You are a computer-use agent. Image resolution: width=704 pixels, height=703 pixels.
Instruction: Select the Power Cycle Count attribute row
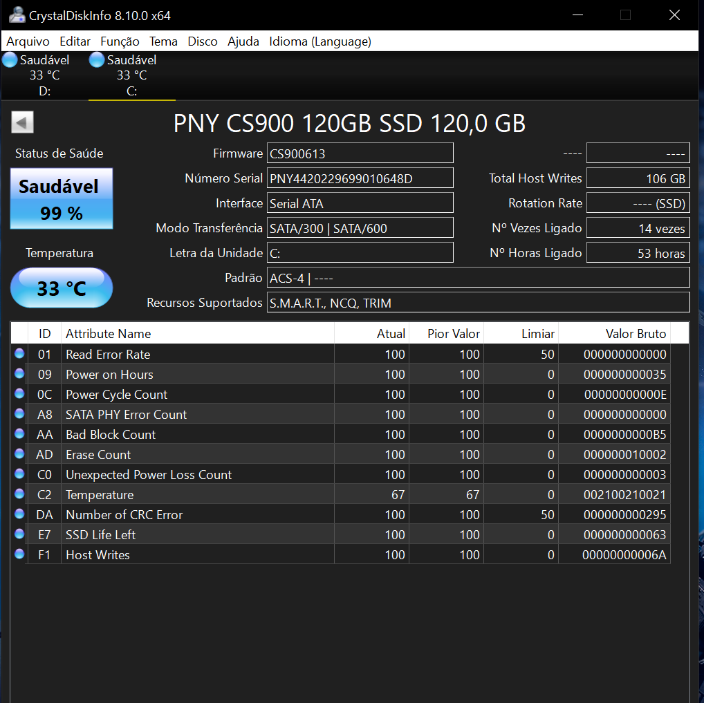pos(341,394)
